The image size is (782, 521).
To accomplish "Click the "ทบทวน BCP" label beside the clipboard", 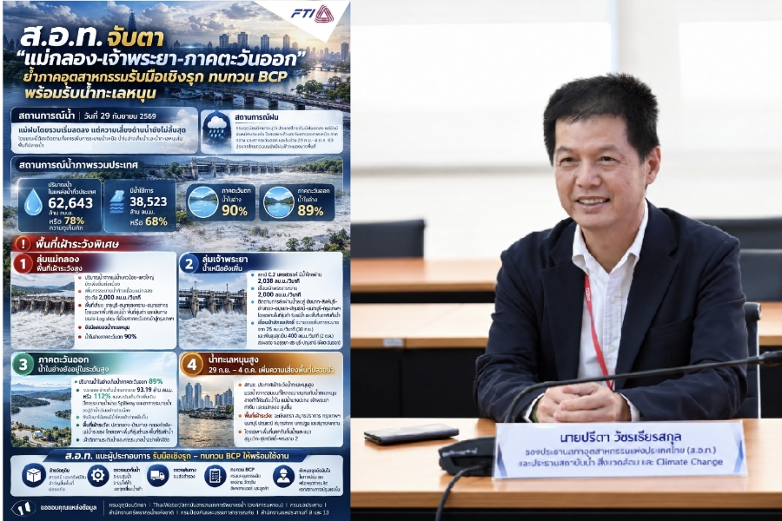I will click(242, 469).
